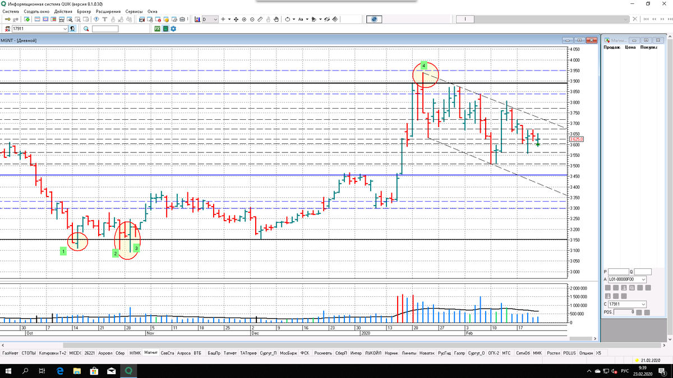The height and width of the screenshot is (378, 673).
Task: Open the Mail app on taskbar
Action: point(111,371)
